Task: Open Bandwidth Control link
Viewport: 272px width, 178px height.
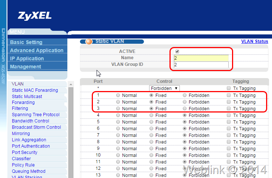Action: tap(30, 121)
